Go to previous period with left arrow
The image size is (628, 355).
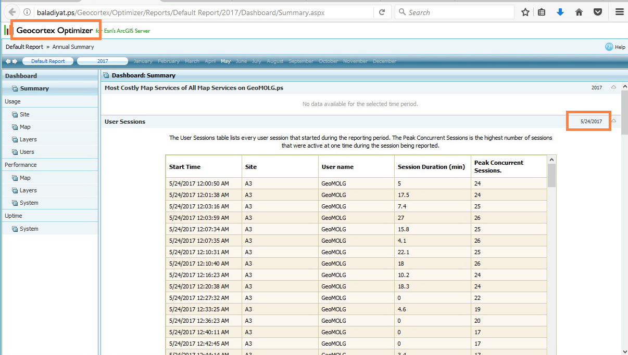point(8,61)
